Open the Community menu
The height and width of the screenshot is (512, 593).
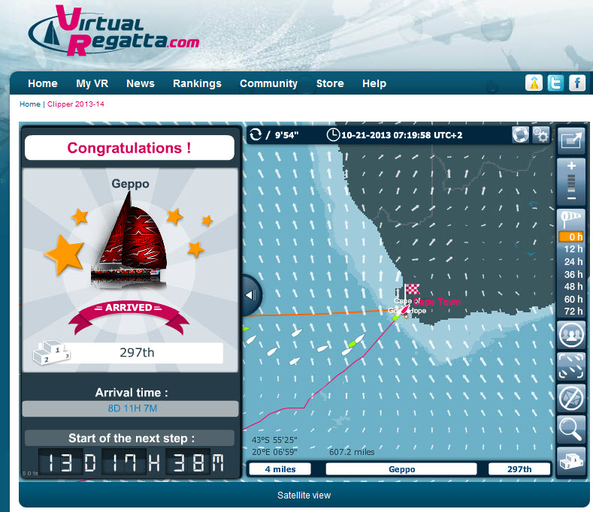pos(268,83)
